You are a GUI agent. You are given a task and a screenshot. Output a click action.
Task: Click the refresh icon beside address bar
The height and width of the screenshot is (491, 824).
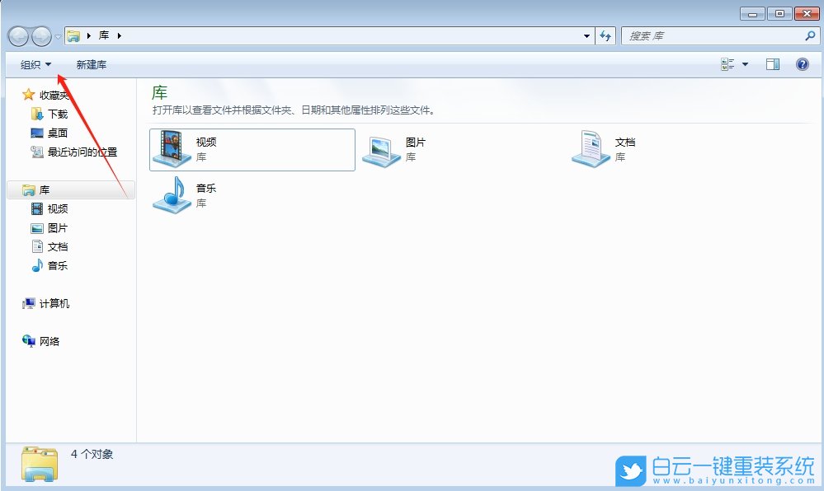pyautogui.click(x=605, y=35)
